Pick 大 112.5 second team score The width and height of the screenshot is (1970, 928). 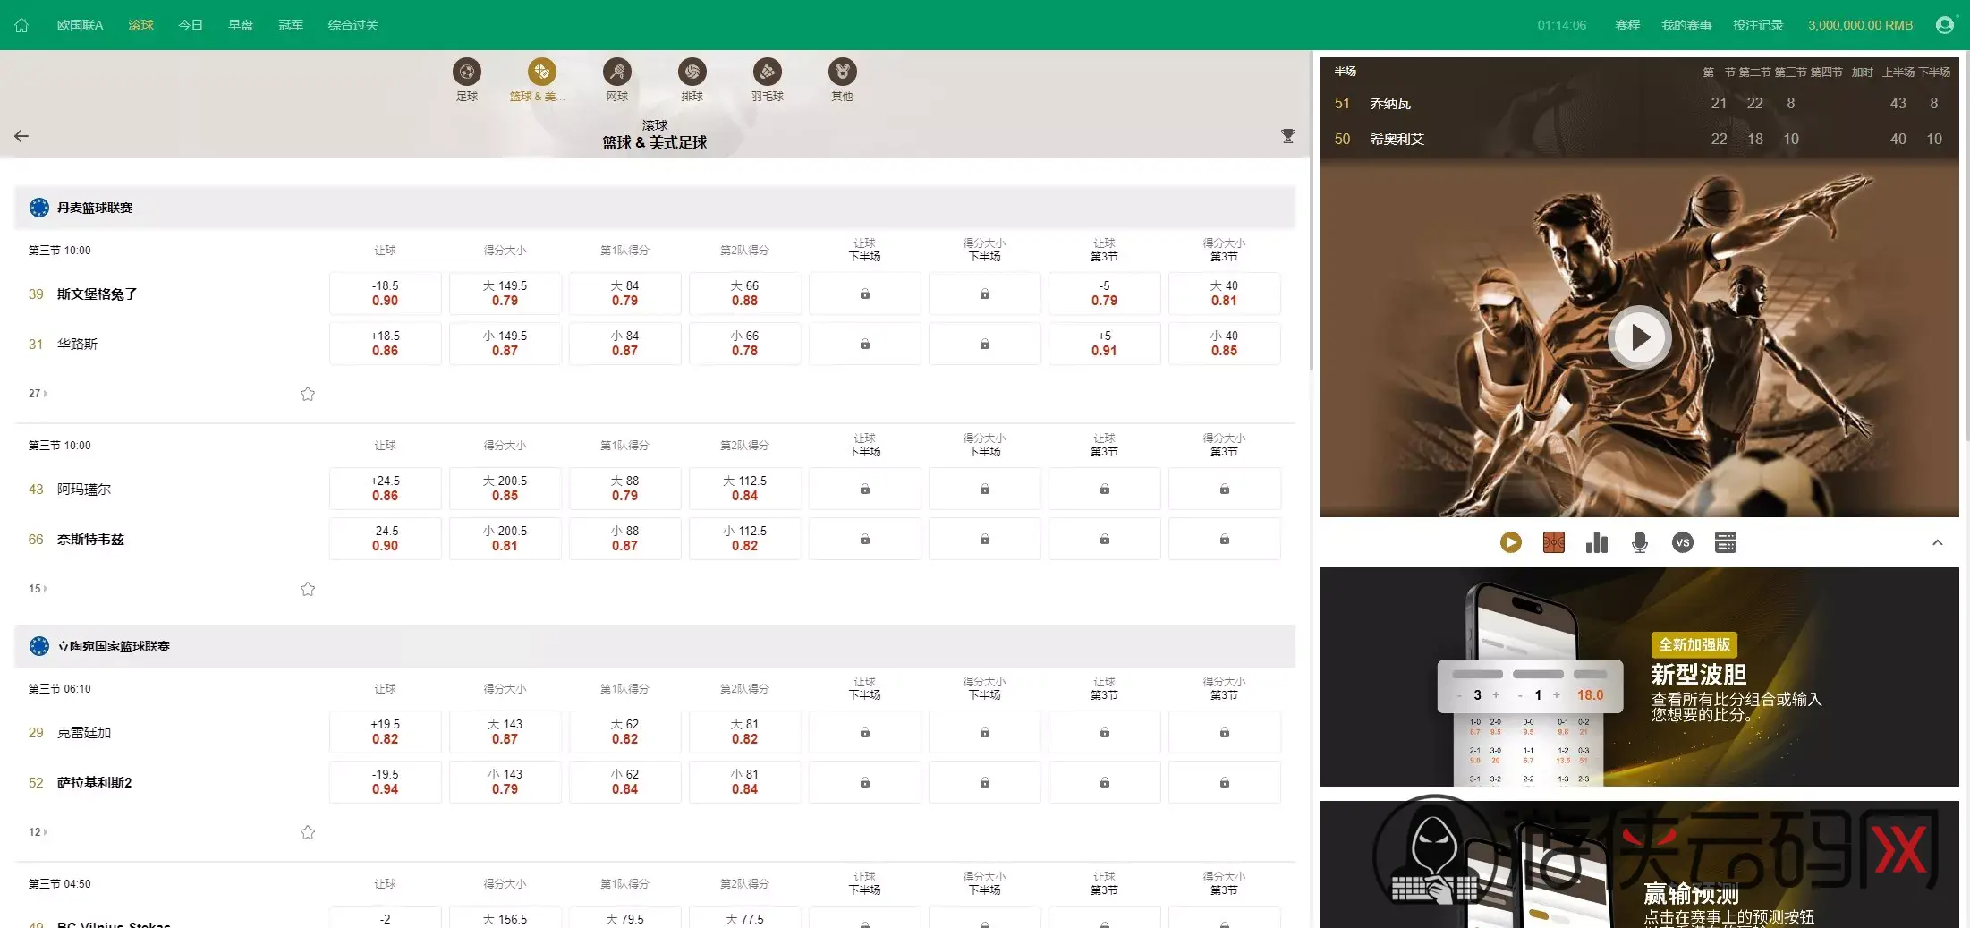(745, 489)
